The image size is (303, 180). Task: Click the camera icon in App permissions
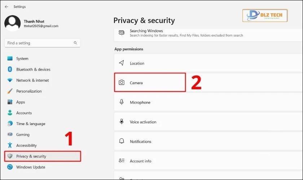click(122, 83)
